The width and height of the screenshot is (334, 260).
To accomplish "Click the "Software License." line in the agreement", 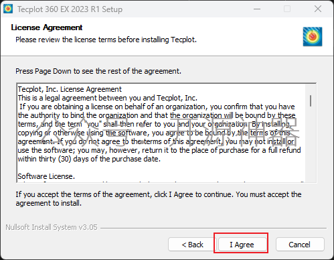I will pos(46,176).
